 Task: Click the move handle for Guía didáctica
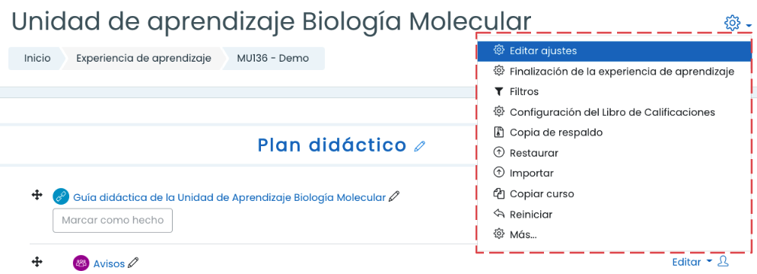pos(37,196)
